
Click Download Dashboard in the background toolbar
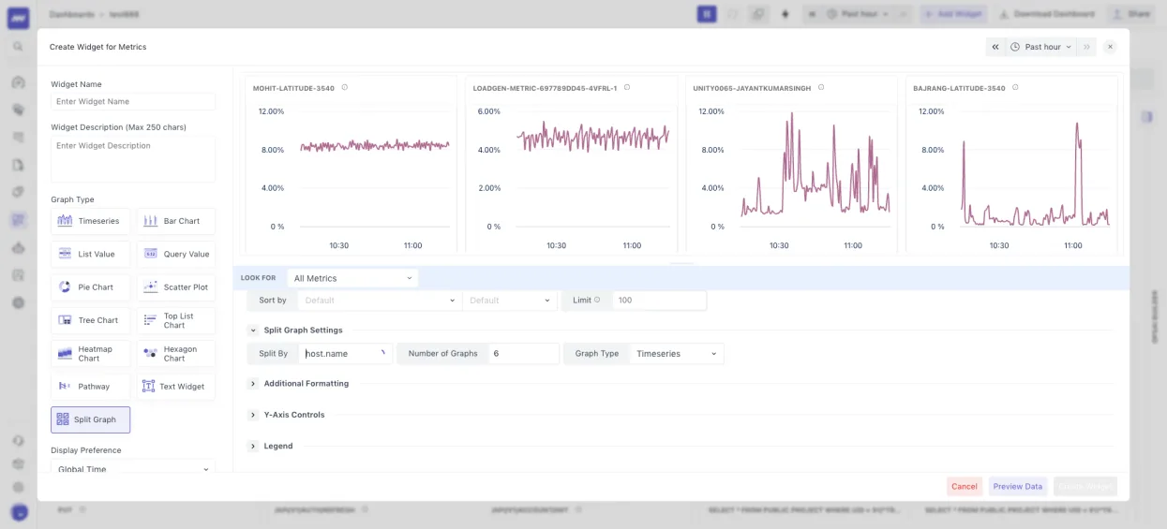click(x=1046, y=14)
